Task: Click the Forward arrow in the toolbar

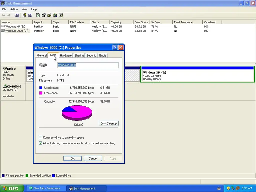Action: click(9, 15)
